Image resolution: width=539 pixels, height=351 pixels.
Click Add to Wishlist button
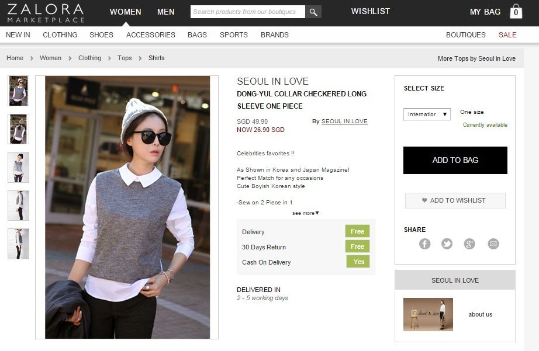pos(455,200)
